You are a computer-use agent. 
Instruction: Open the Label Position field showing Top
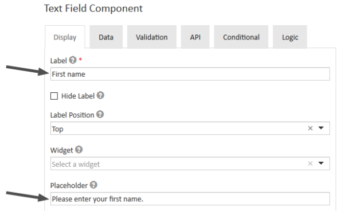tap(190, 128)
